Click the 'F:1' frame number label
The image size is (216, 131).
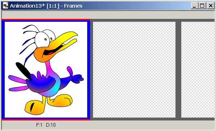(39, 125)
